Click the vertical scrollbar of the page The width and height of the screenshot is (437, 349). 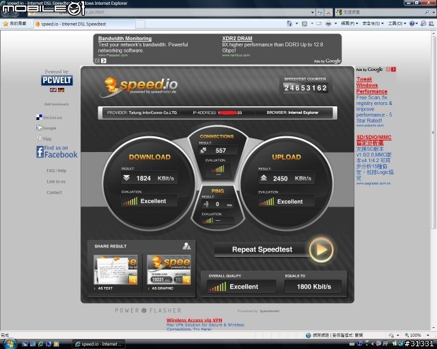[x=434, y=132]
